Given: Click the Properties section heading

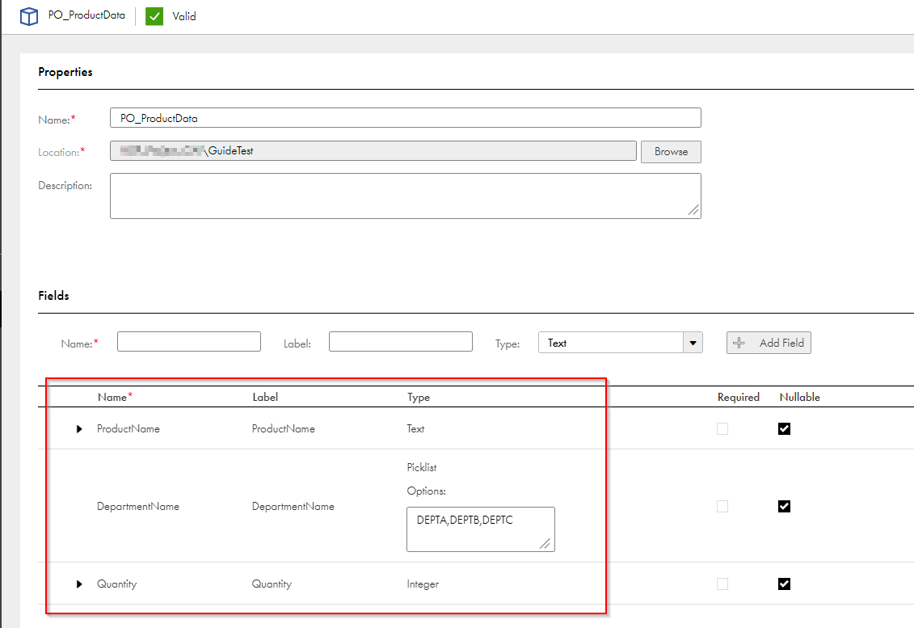Looking at the screenshot, I should coord(65,72).
